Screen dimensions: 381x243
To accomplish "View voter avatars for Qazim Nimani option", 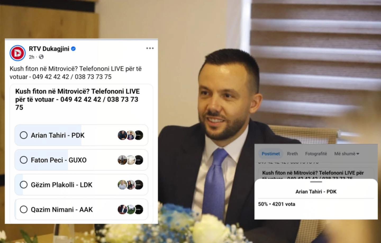I will pos(130,209).
